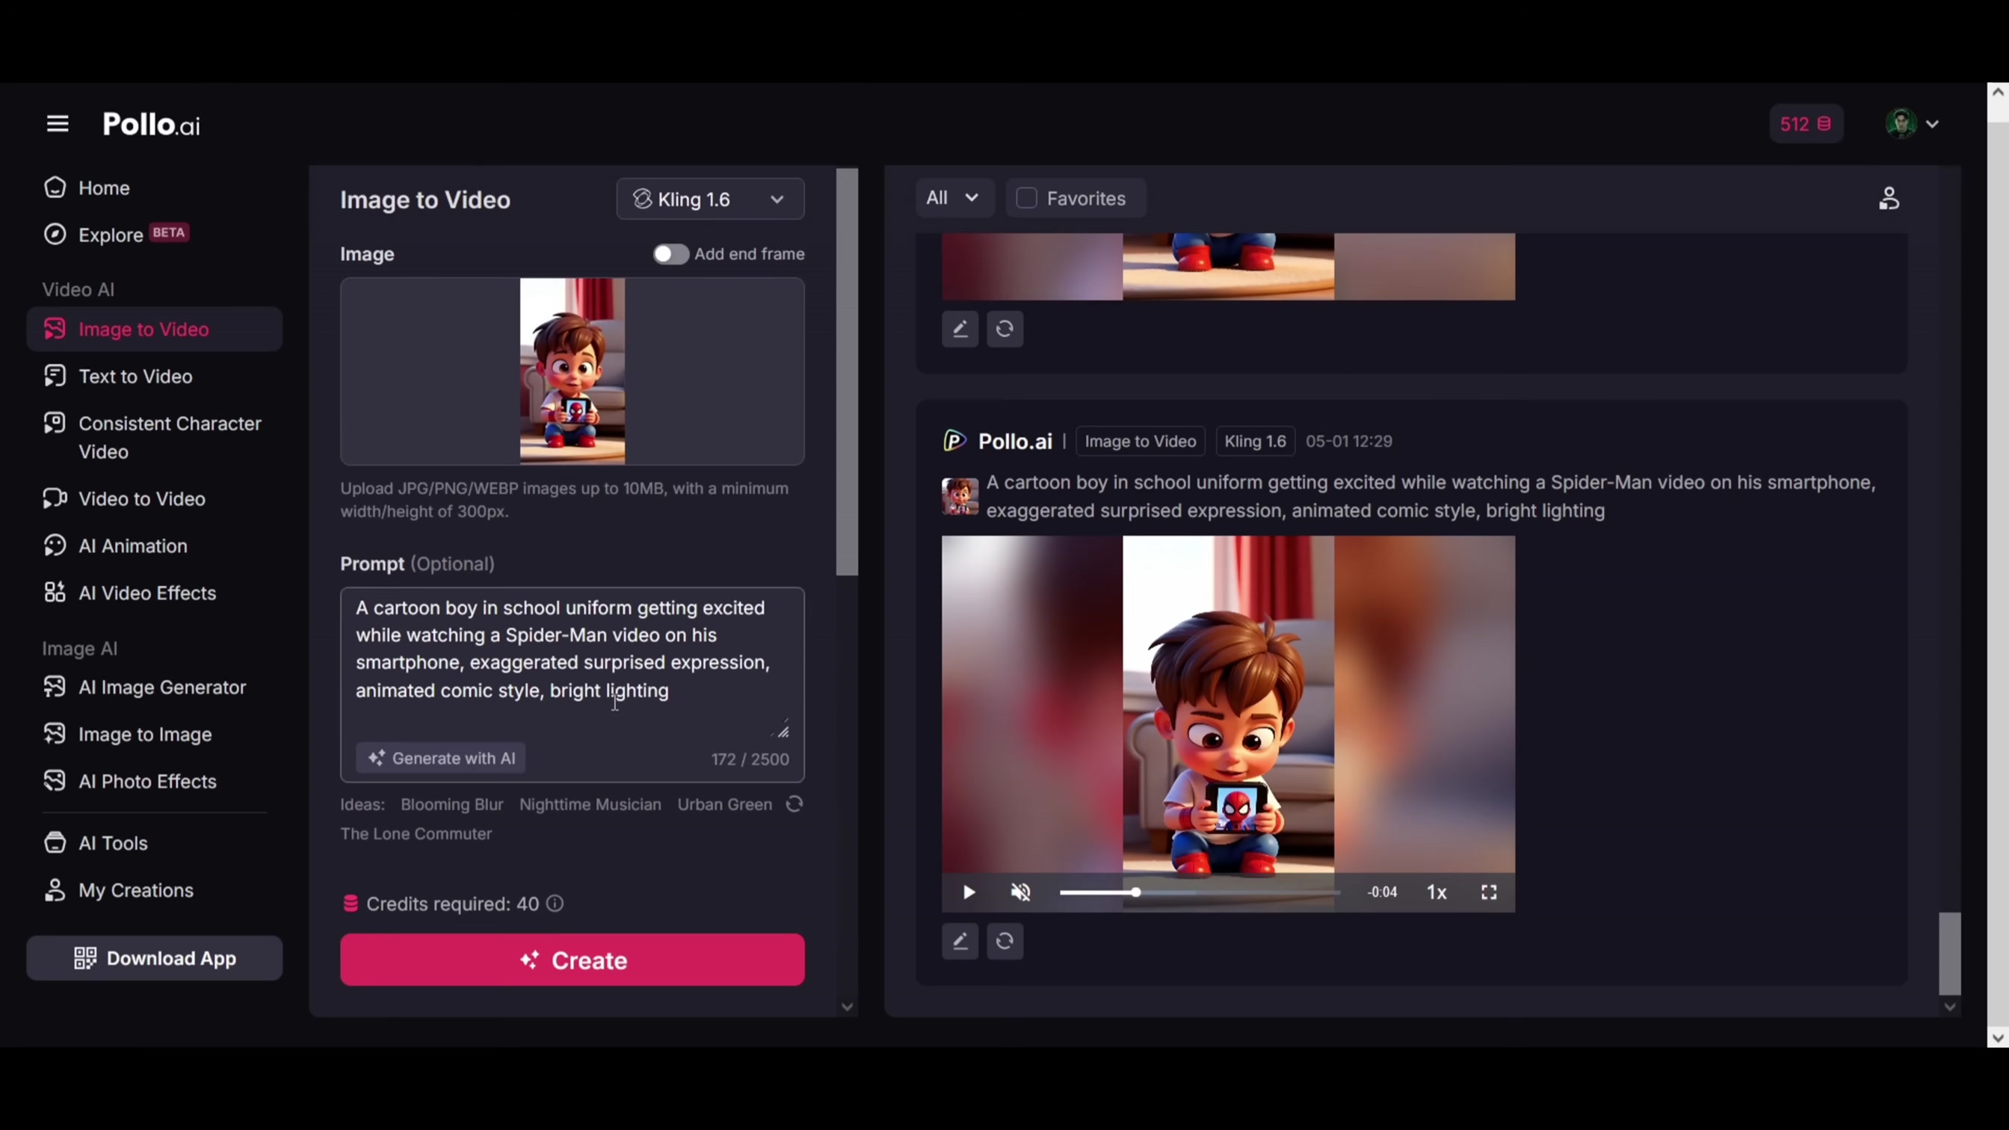Expand the Kling 1.6 model dropdown
The width and height of the screenshot is (2009, 1130).
pos(710,200)
